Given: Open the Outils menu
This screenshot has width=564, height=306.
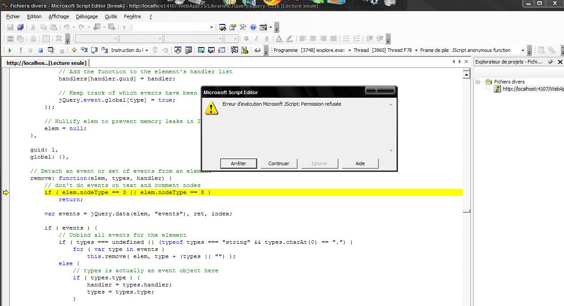Looking at the screenshot, I should 111,16.
